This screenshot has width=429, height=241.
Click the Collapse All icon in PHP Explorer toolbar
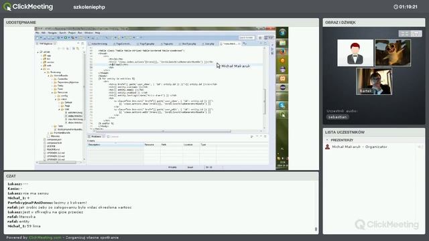point(74,48)
